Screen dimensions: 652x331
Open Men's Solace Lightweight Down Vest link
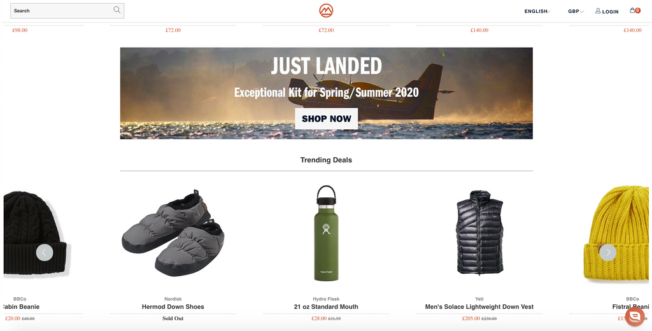[x=479, y=307]
